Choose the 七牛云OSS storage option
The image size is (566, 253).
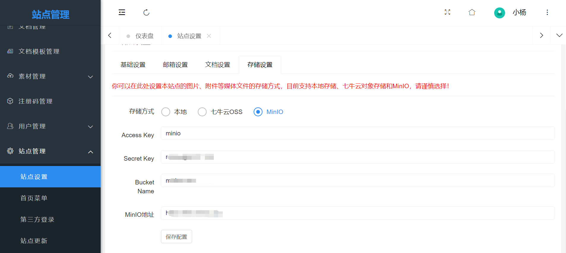pyautogui.click(x=202, y=112)
